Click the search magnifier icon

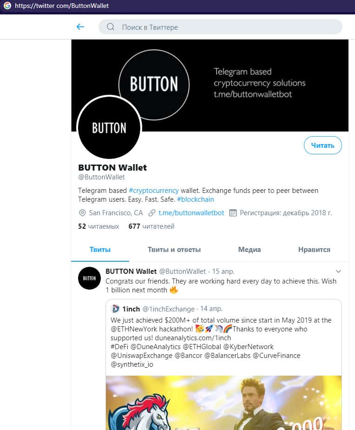point(111,27)
